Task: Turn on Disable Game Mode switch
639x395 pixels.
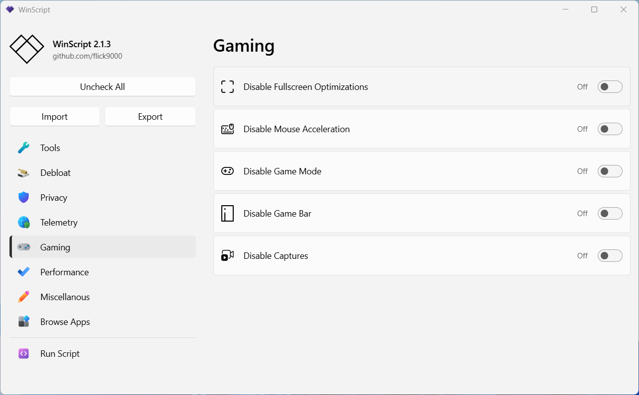Action: pos(610,171)
